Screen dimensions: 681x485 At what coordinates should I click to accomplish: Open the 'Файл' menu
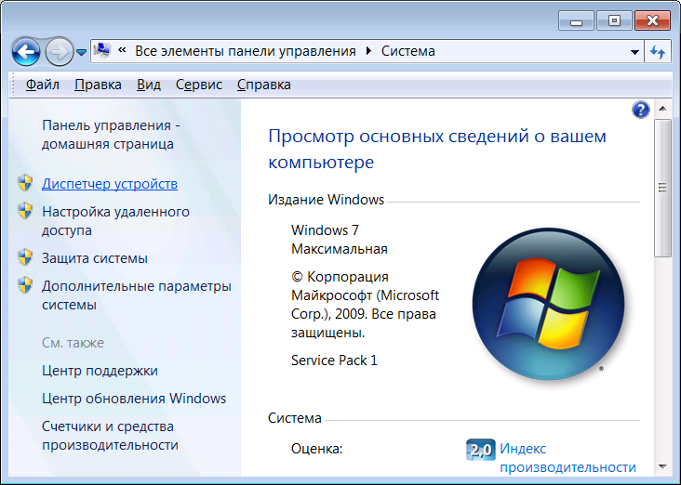point(43,85)
